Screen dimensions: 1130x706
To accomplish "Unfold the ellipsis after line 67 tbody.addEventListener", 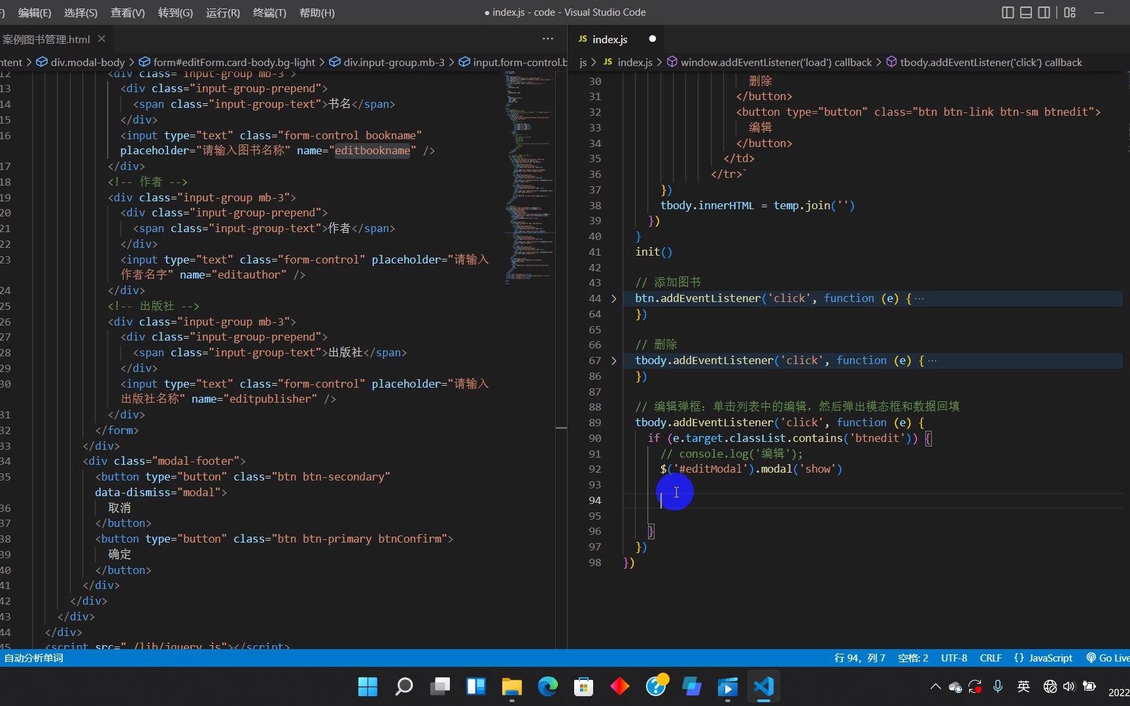I will coord(932,361).
